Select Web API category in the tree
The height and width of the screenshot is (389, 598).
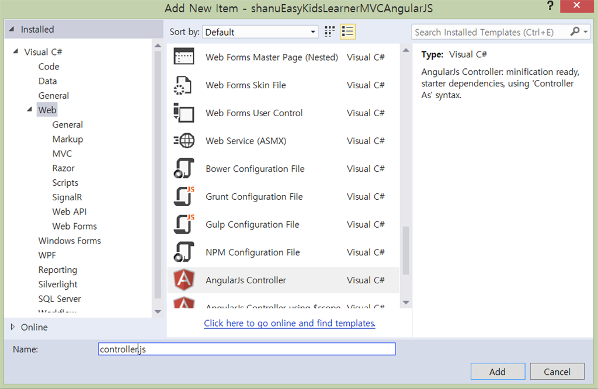coord(69,211)
